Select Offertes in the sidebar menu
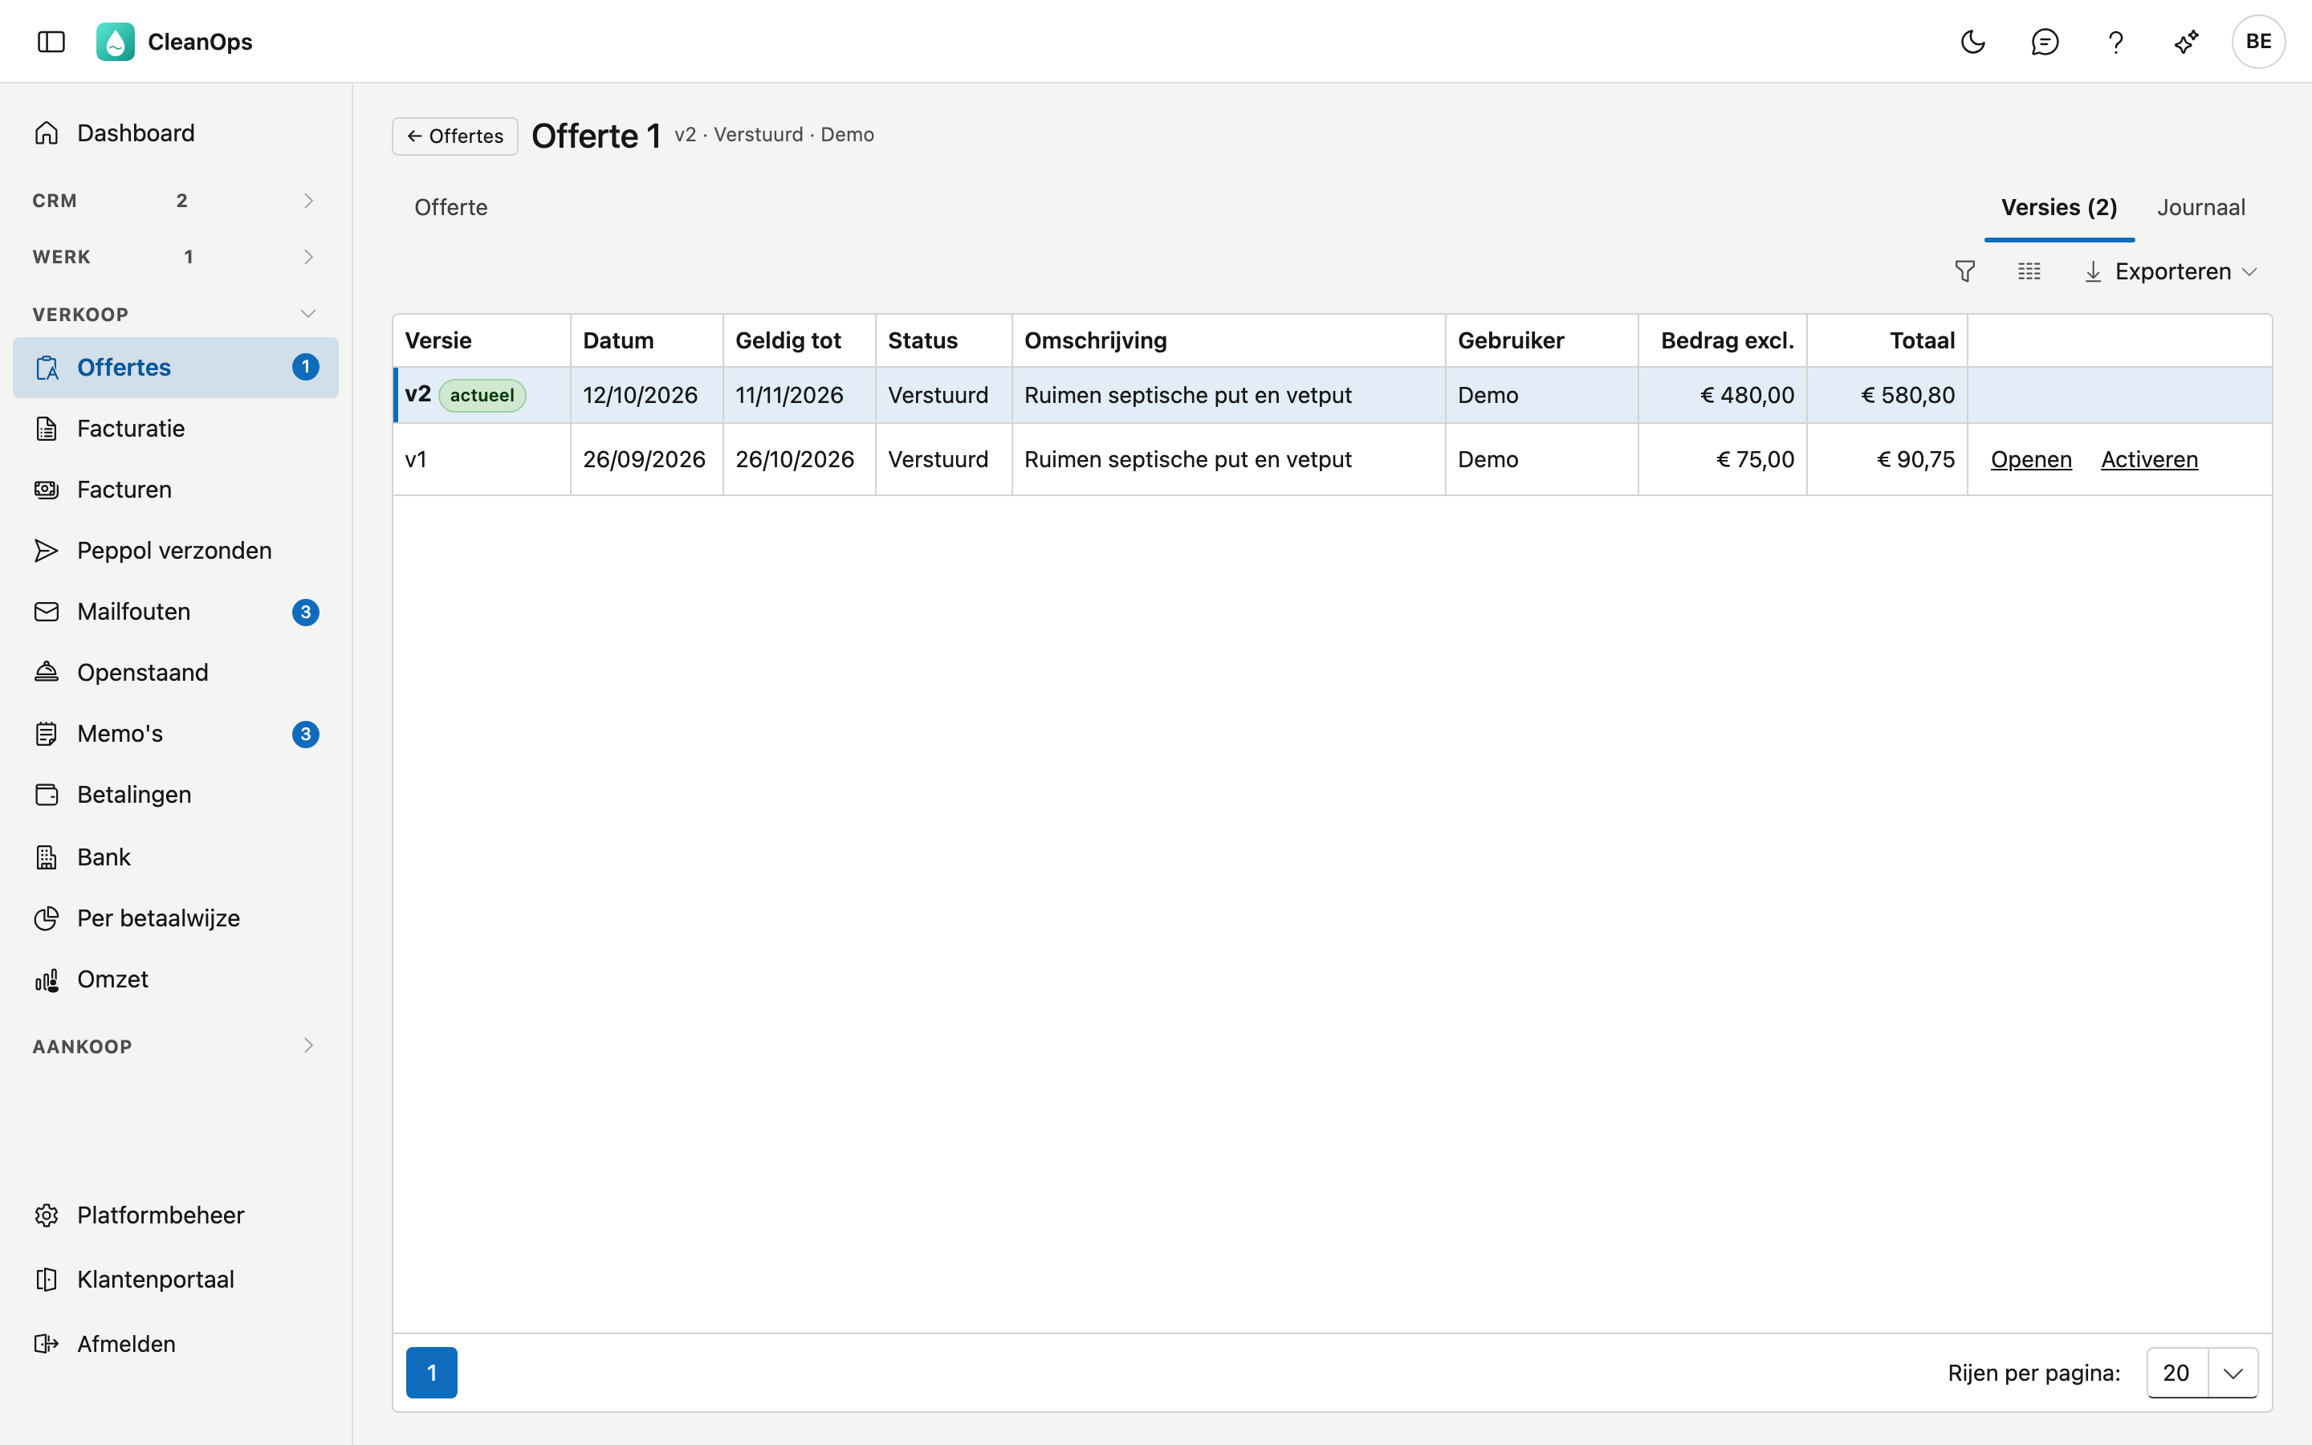The width and height of the screenshot is (2312, 1445). 176,367
